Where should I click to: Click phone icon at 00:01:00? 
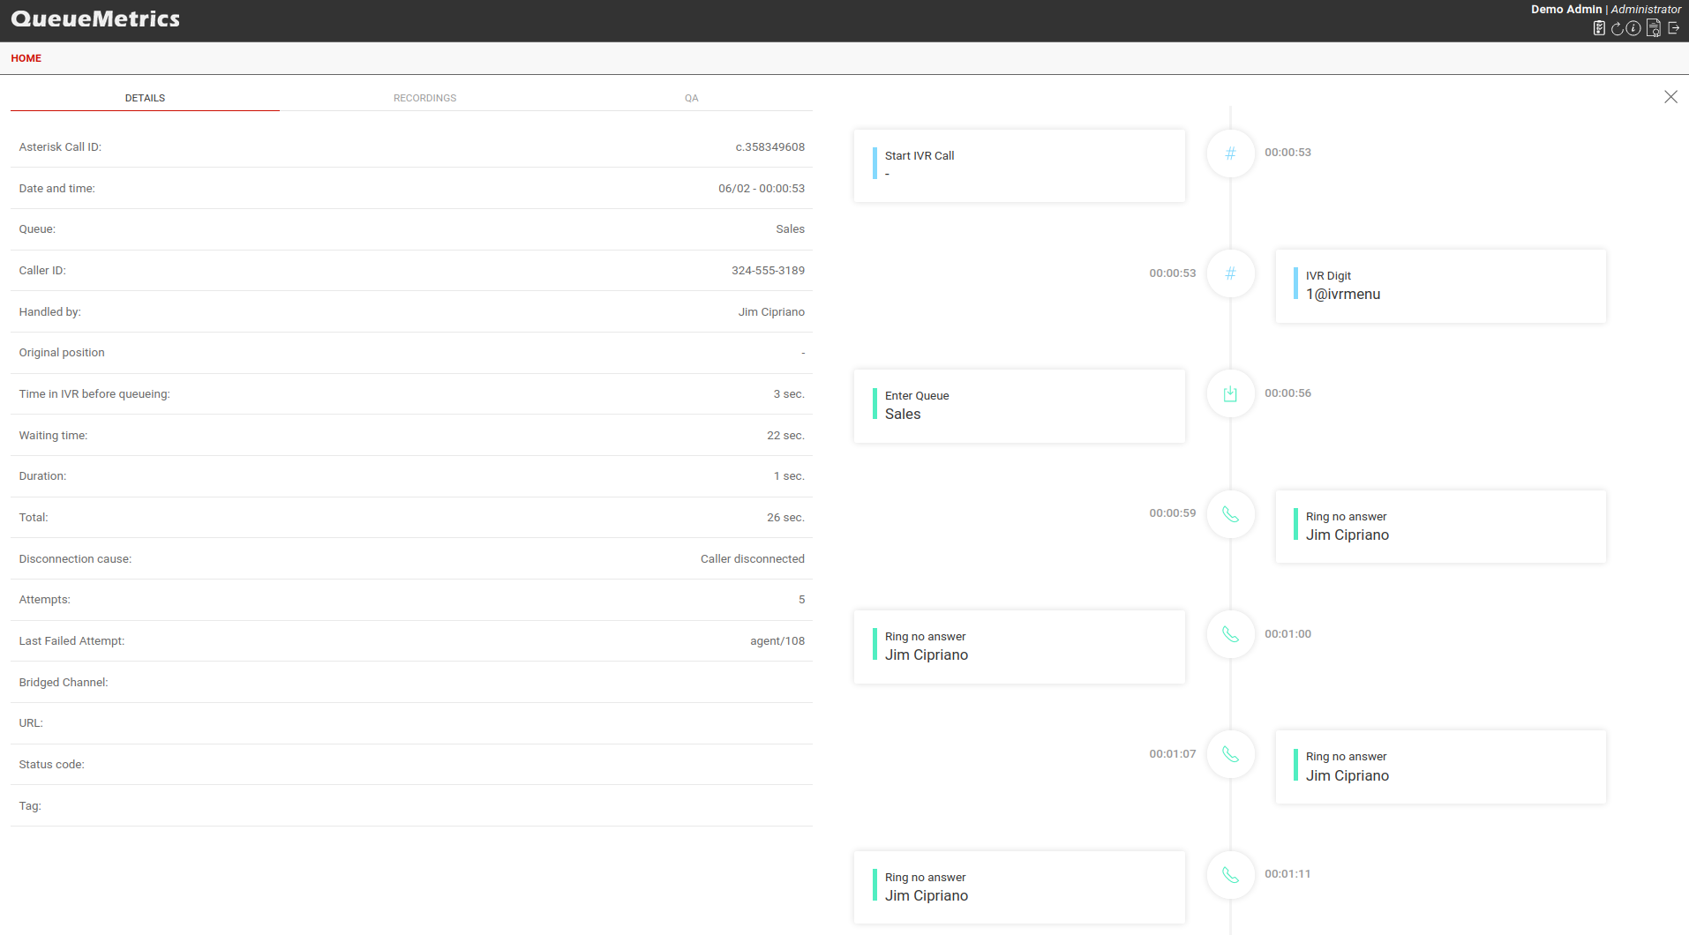pyautogui.click(x=1230, y=634)
